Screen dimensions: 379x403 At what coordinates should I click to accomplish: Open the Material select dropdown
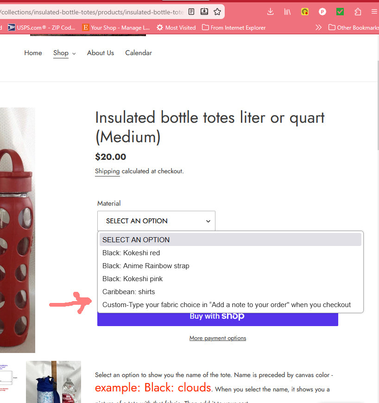[156, 221]
